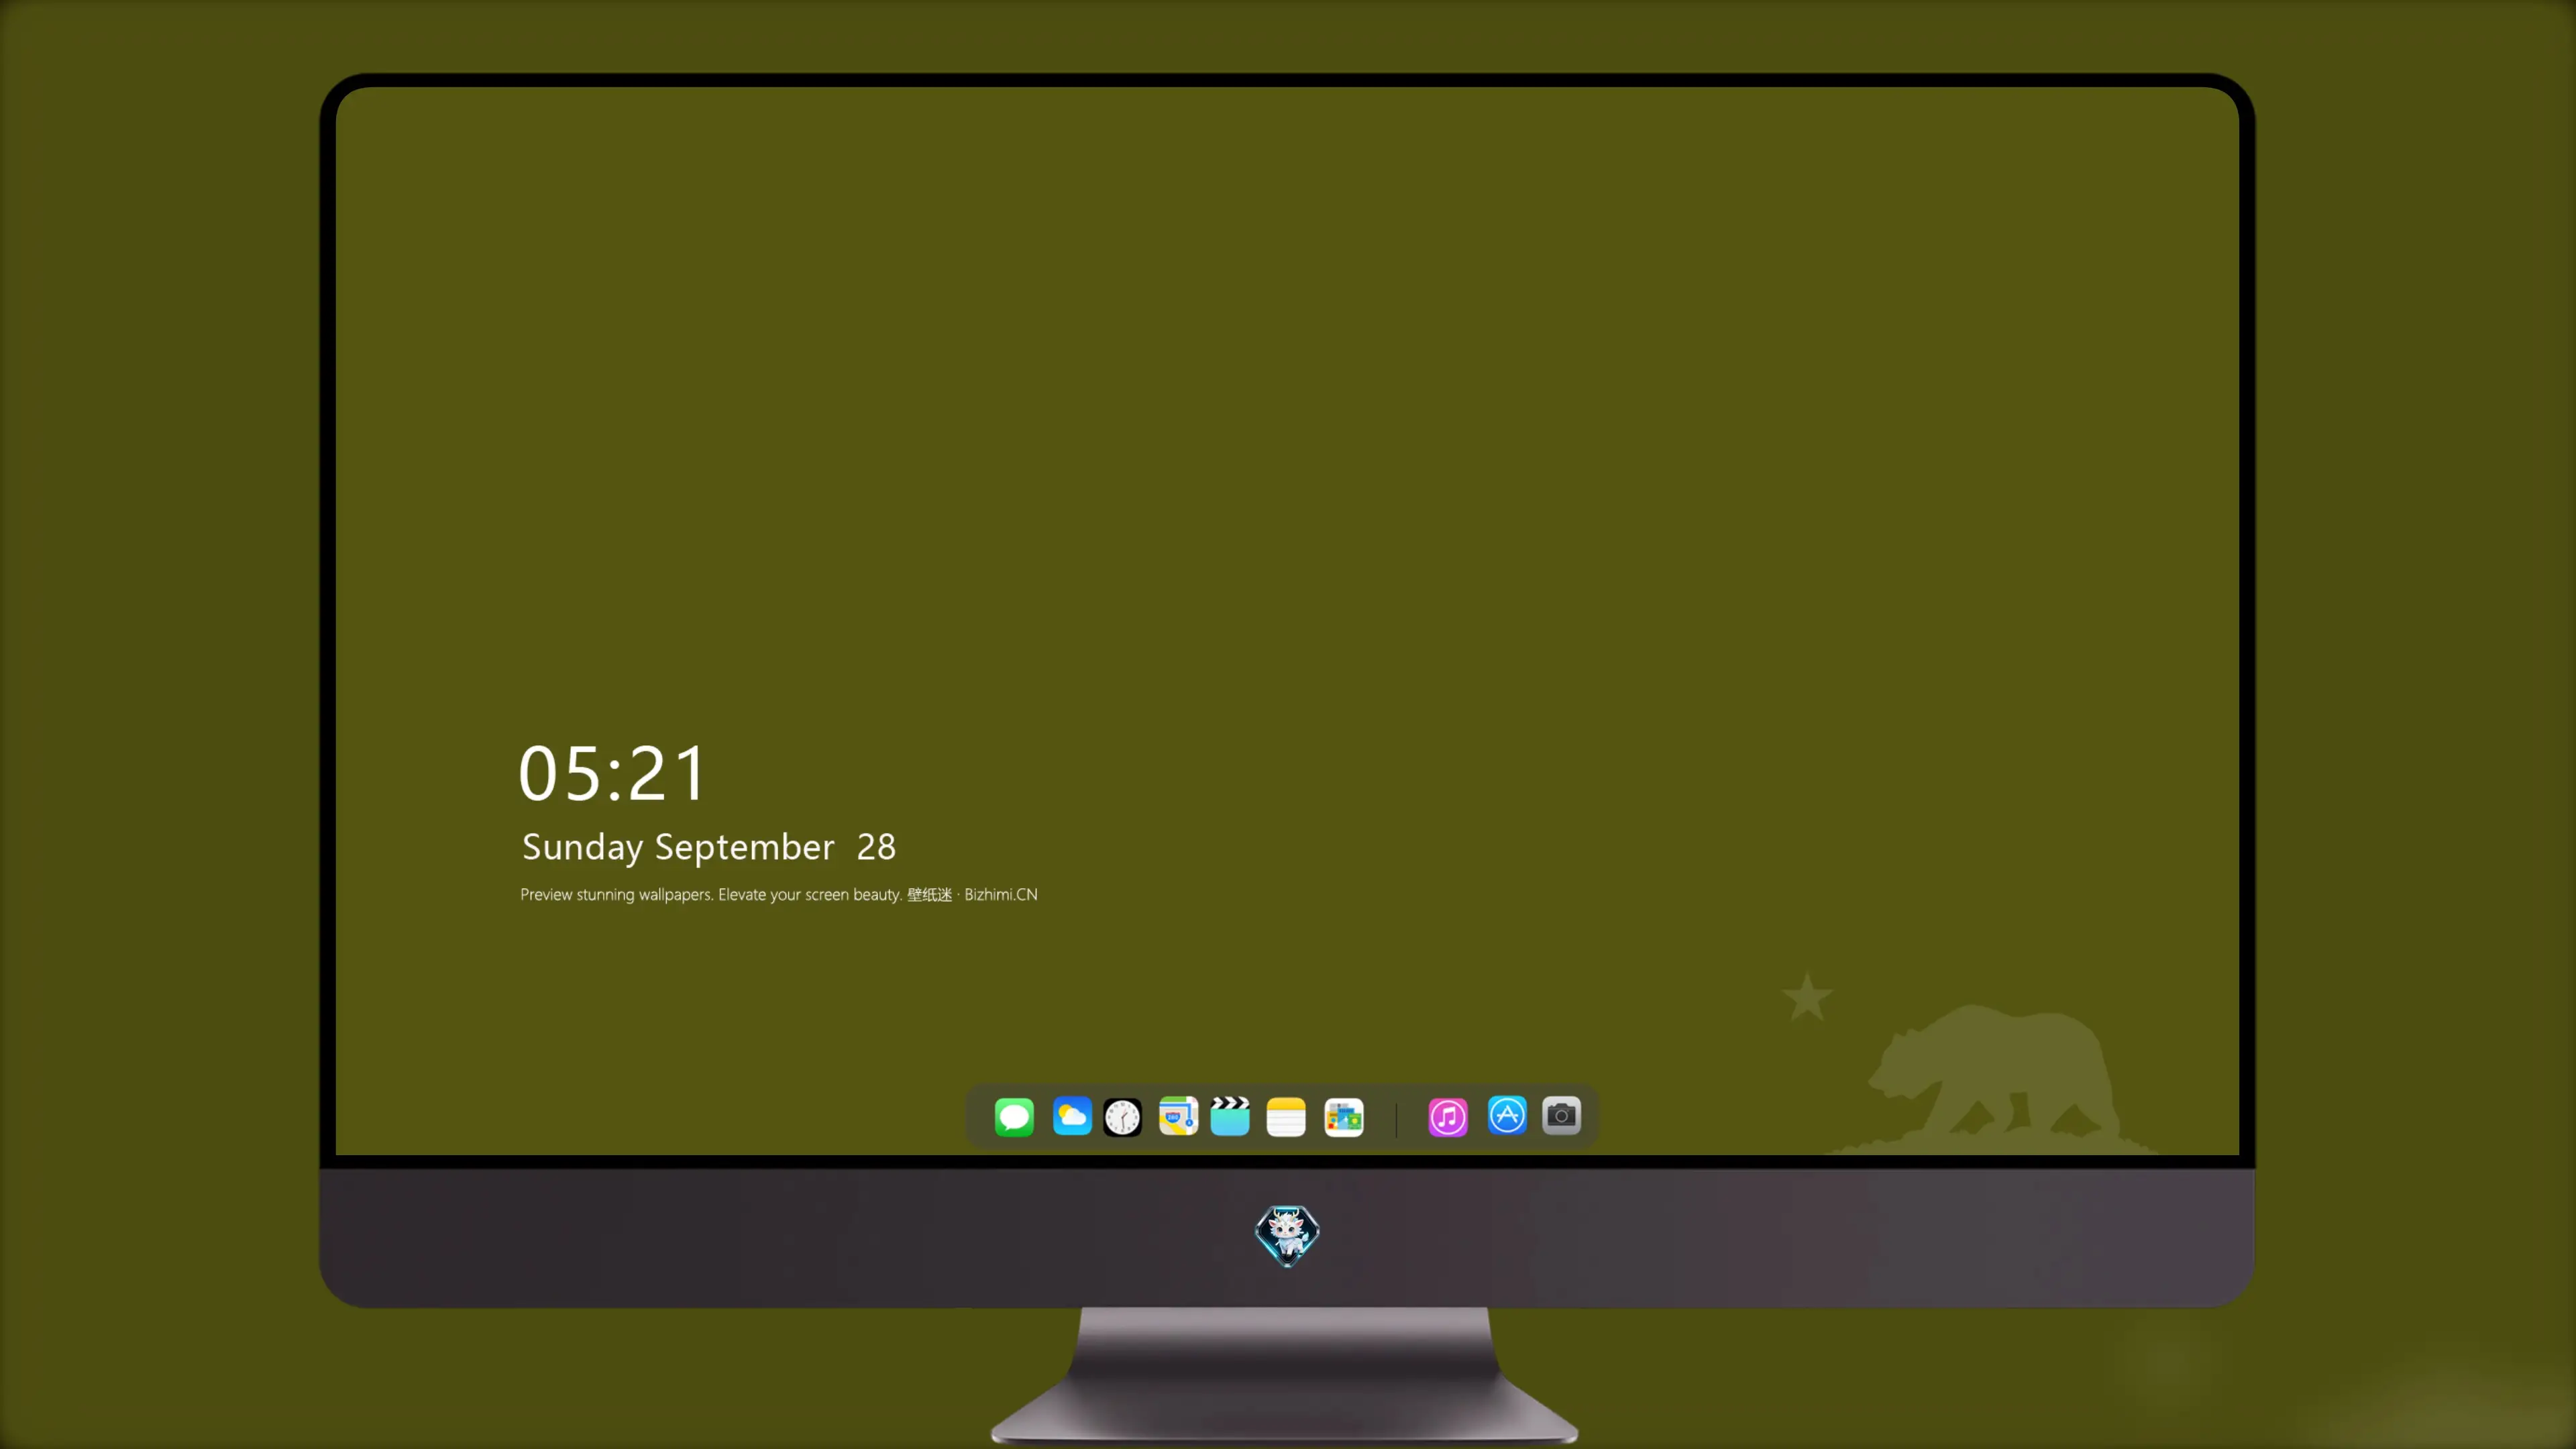
Task: Launch the blue App Store icon
Action: pos(1507,1115)
